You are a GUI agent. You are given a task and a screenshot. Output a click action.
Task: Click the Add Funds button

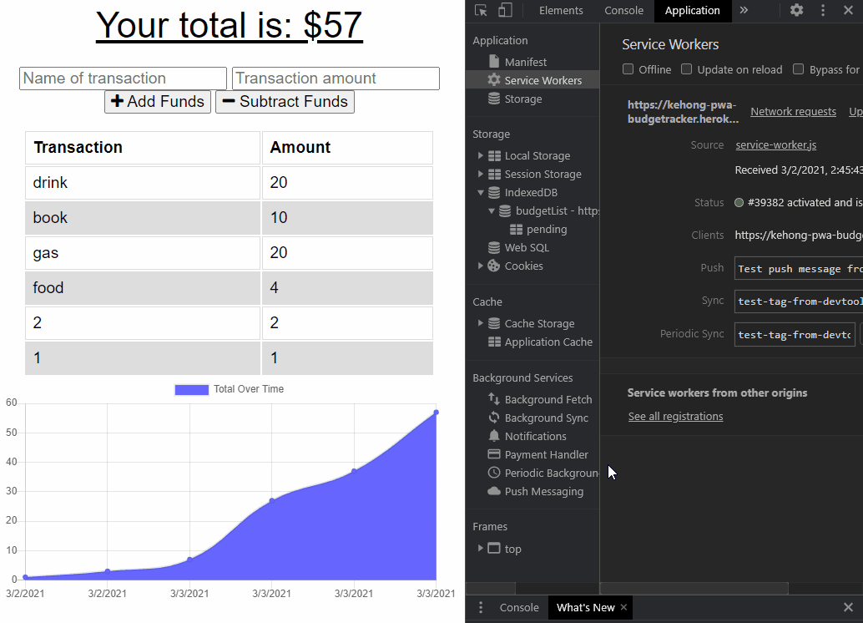[x=157, y=101]
